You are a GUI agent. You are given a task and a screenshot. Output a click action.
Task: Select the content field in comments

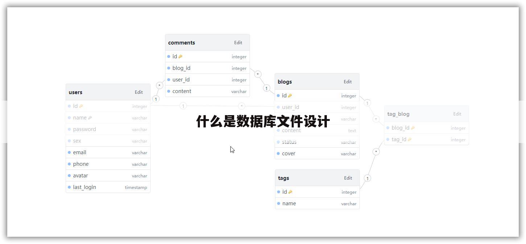pyautogui.click(x=182, y=91)
